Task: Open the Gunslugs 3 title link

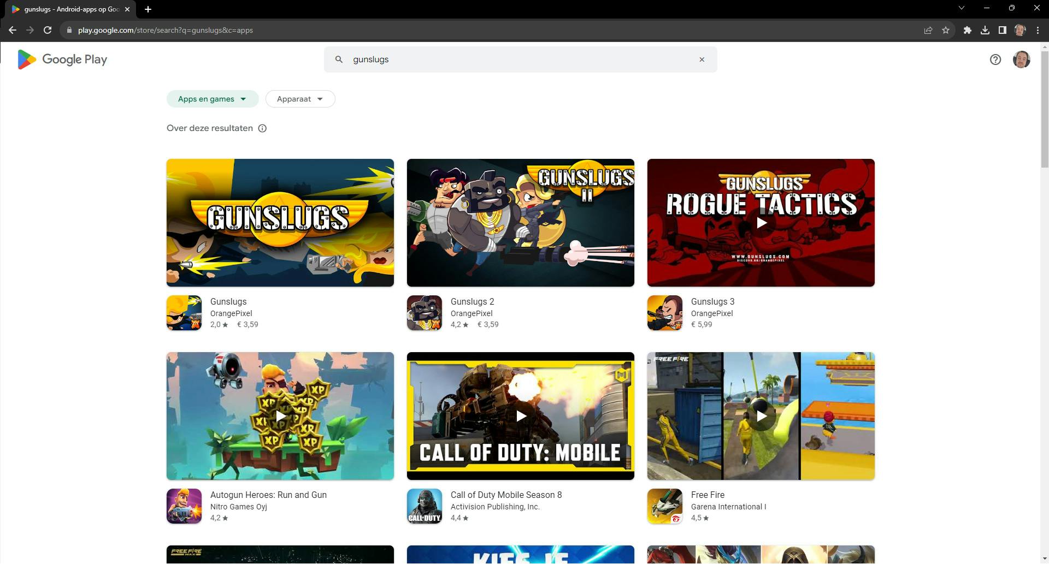Action: (x=712, y=301)
